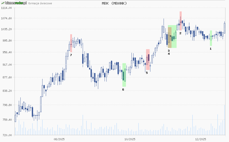Image resolution: width=229 pixels, height=142 pixels.
Task: Select candlestick formation marker number 4
Action: 169,54
